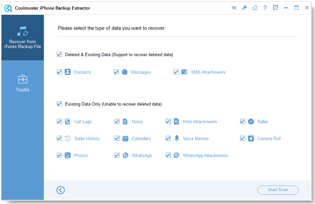Image resolution: width=315 pixels, height=204 pixels.
Task: Go to the home icon in title bar
Action: pos(255,8)
